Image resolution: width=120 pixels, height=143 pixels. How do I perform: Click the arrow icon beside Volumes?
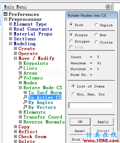click(x=20, y=78)
